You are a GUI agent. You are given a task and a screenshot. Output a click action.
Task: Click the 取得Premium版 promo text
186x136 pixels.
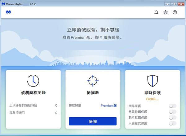tap(92, 38)
